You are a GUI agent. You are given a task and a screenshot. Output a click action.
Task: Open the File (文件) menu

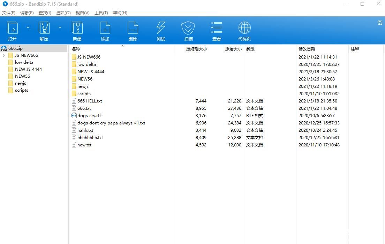click(9, 13)
